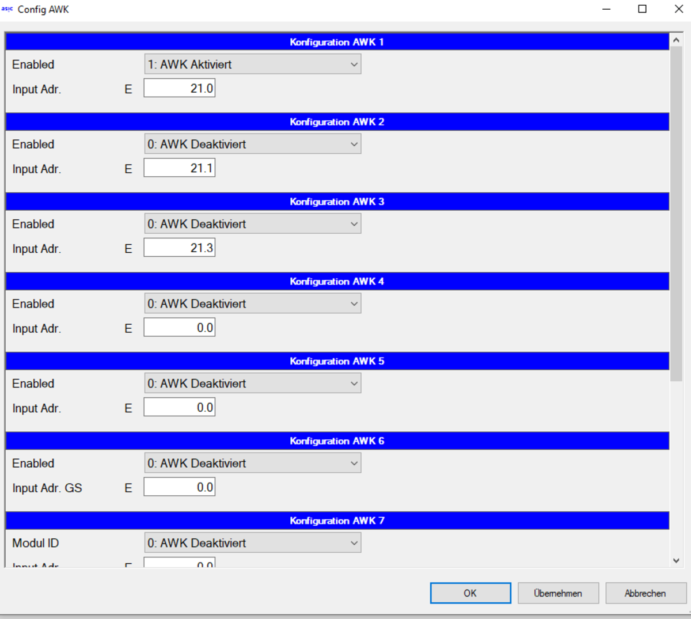The height and width of the screenshot is (619, 691).
Task: Click the scrollbar's up arrow
Action: pos(676,40)
